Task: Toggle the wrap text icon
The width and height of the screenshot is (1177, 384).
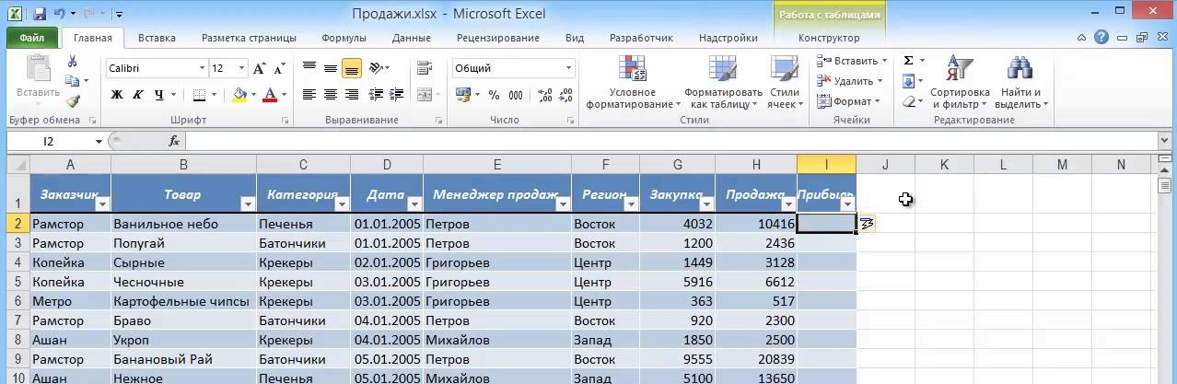Action: pyautogui.click(x=425, y=68)
